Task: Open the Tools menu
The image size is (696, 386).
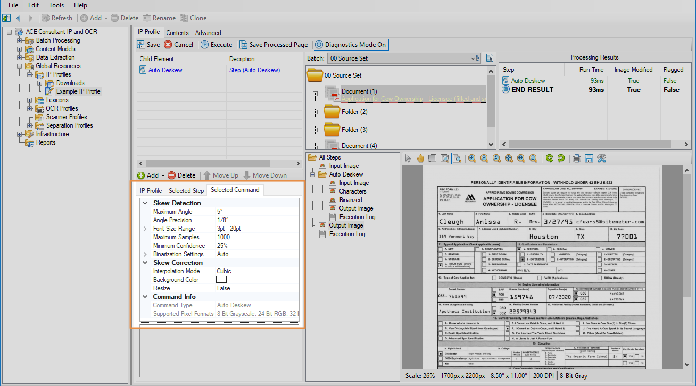Action: 56,5
